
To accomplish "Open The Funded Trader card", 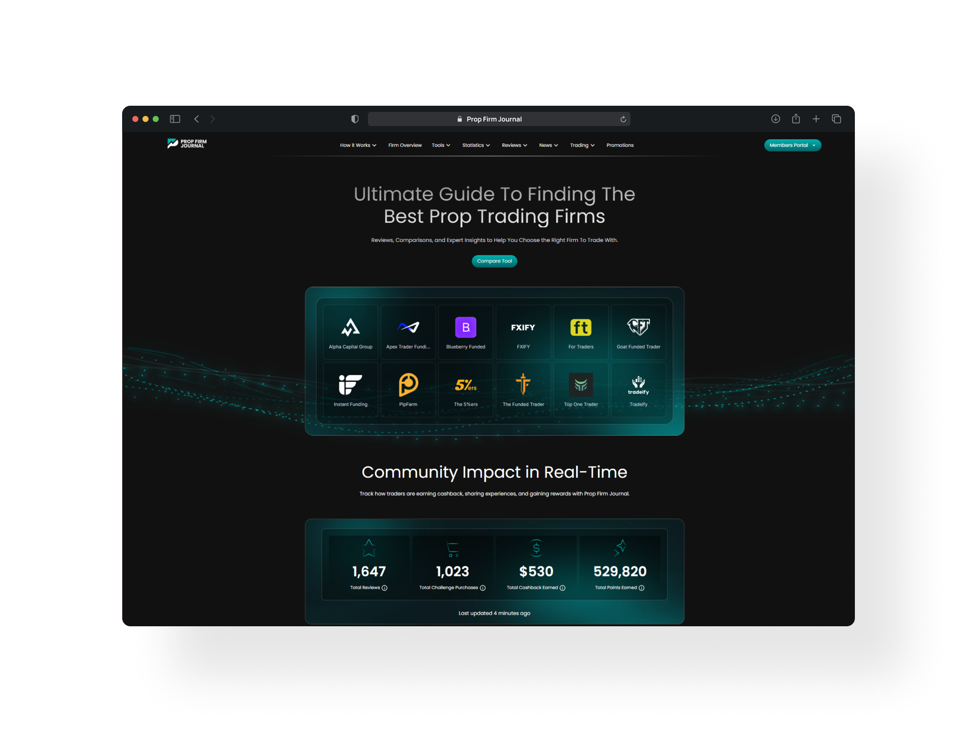I will click(x=523, y=390).
